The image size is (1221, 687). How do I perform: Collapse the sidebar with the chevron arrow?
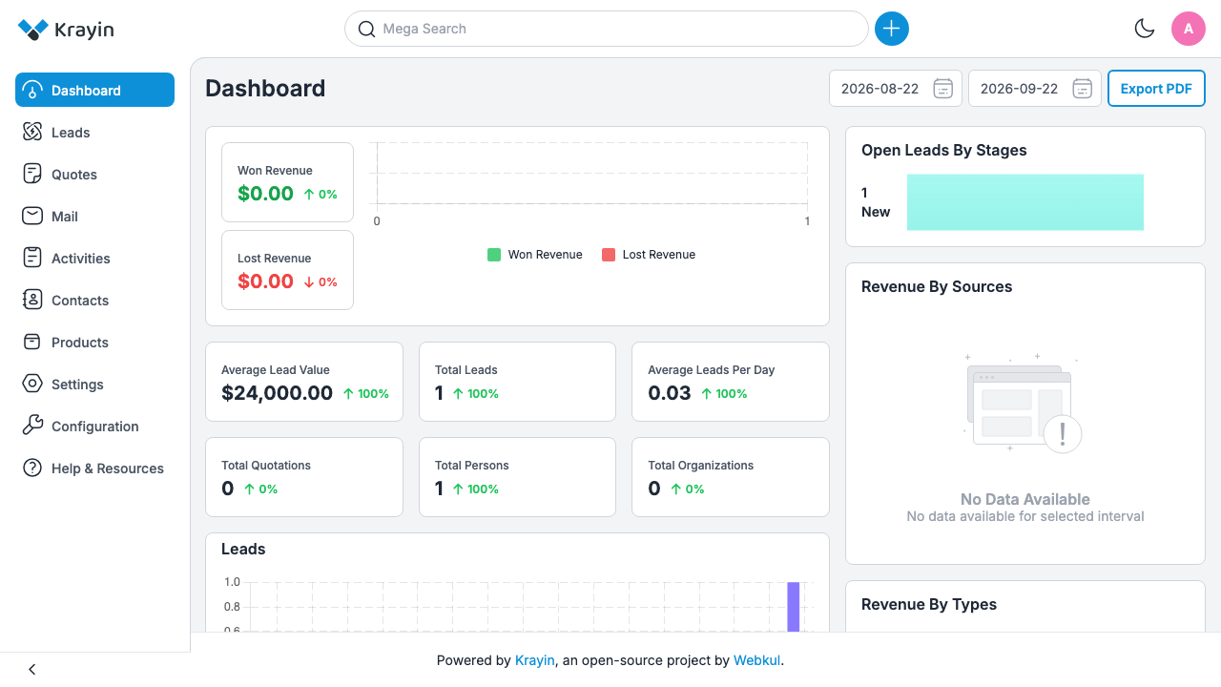click(32, 670)
